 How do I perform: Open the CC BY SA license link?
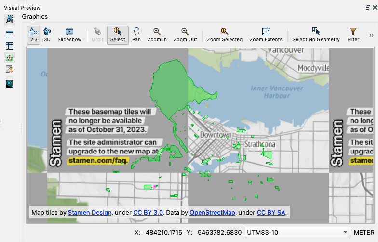pos(271,213)
